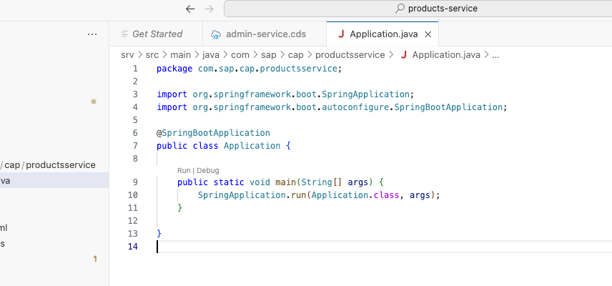Click the Java icon on the Application.java tab
Viewport: 612px width, 286px height.
[340, 34]
